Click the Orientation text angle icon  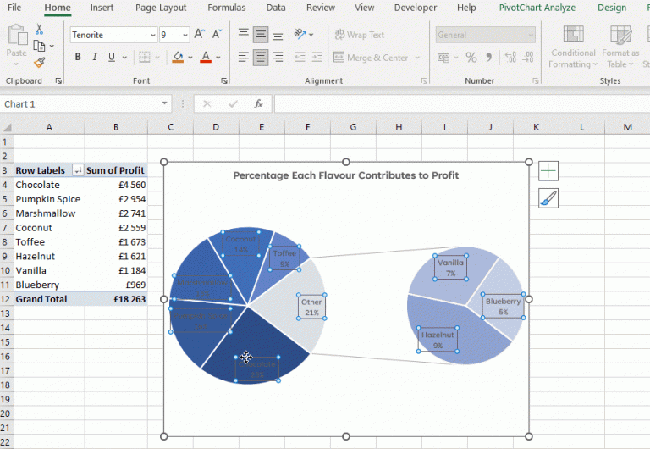coord(300,35)
